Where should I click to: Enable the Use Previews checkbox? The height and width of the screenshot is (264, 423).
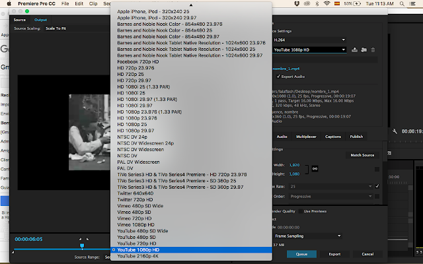click(x=300, y=211)
